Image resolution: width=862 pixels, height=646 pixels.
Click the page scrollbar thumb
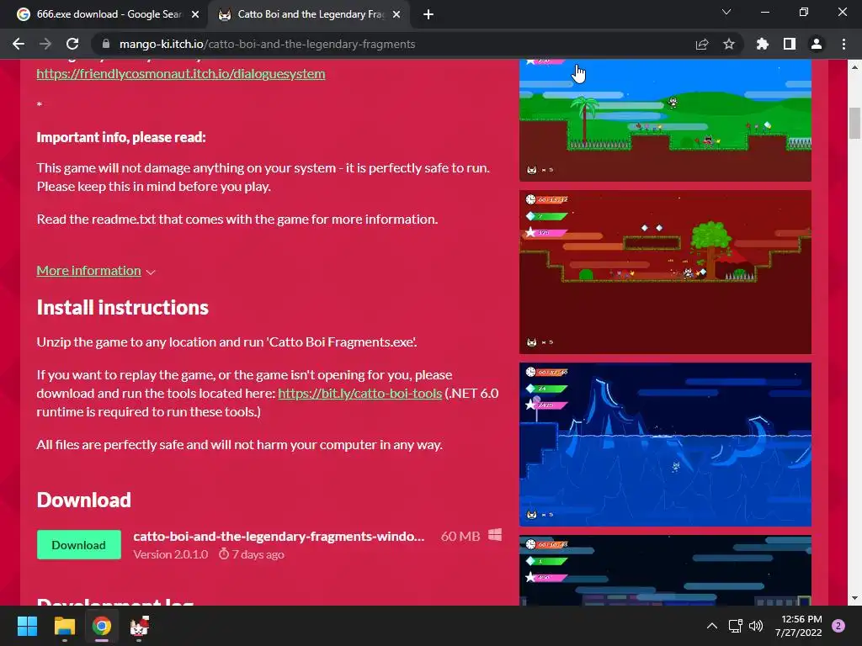point(854,123)
